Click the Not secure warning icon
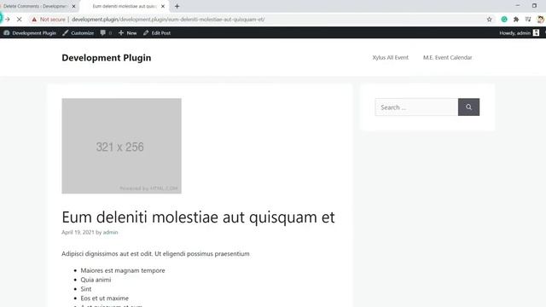 coord(34,20)
